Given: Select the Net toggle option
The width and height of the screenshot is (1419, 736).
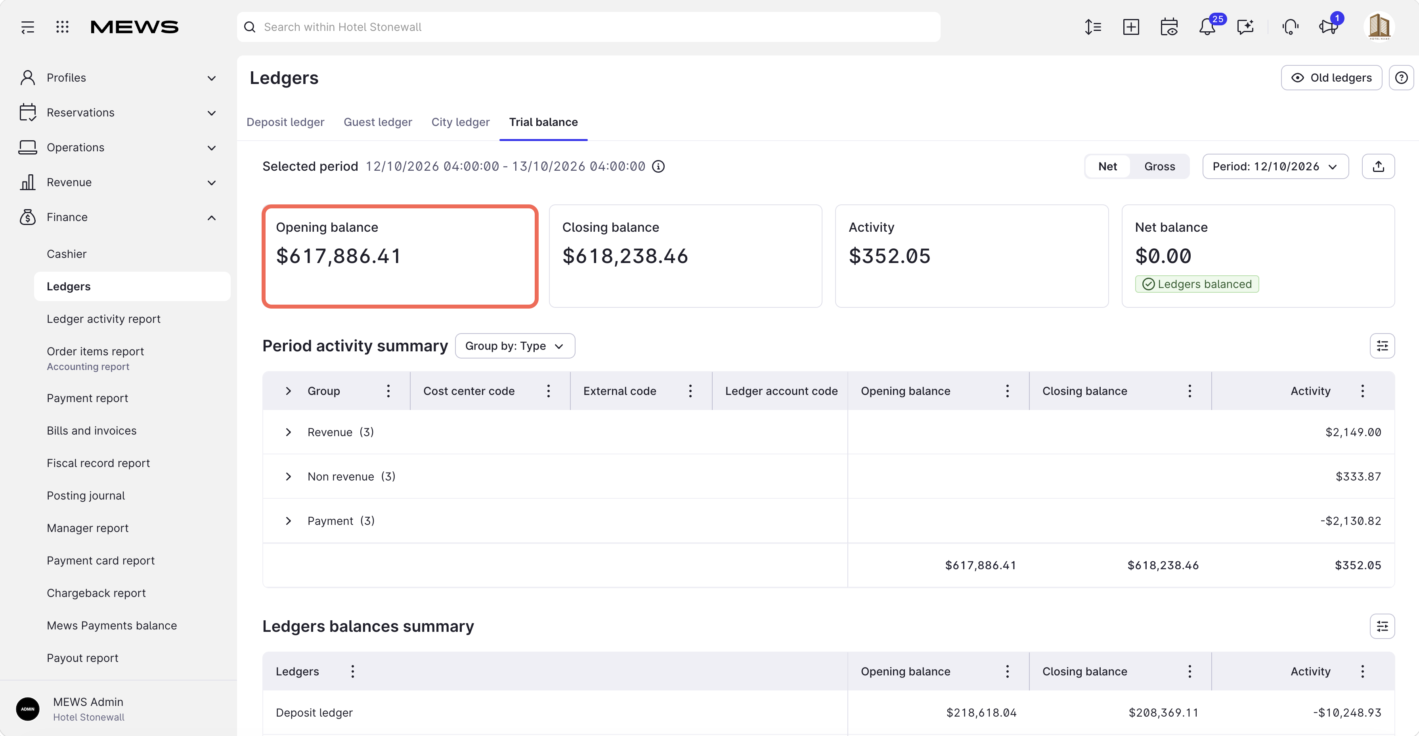Looking at the screenshot, I should (x=1107, y=166).
